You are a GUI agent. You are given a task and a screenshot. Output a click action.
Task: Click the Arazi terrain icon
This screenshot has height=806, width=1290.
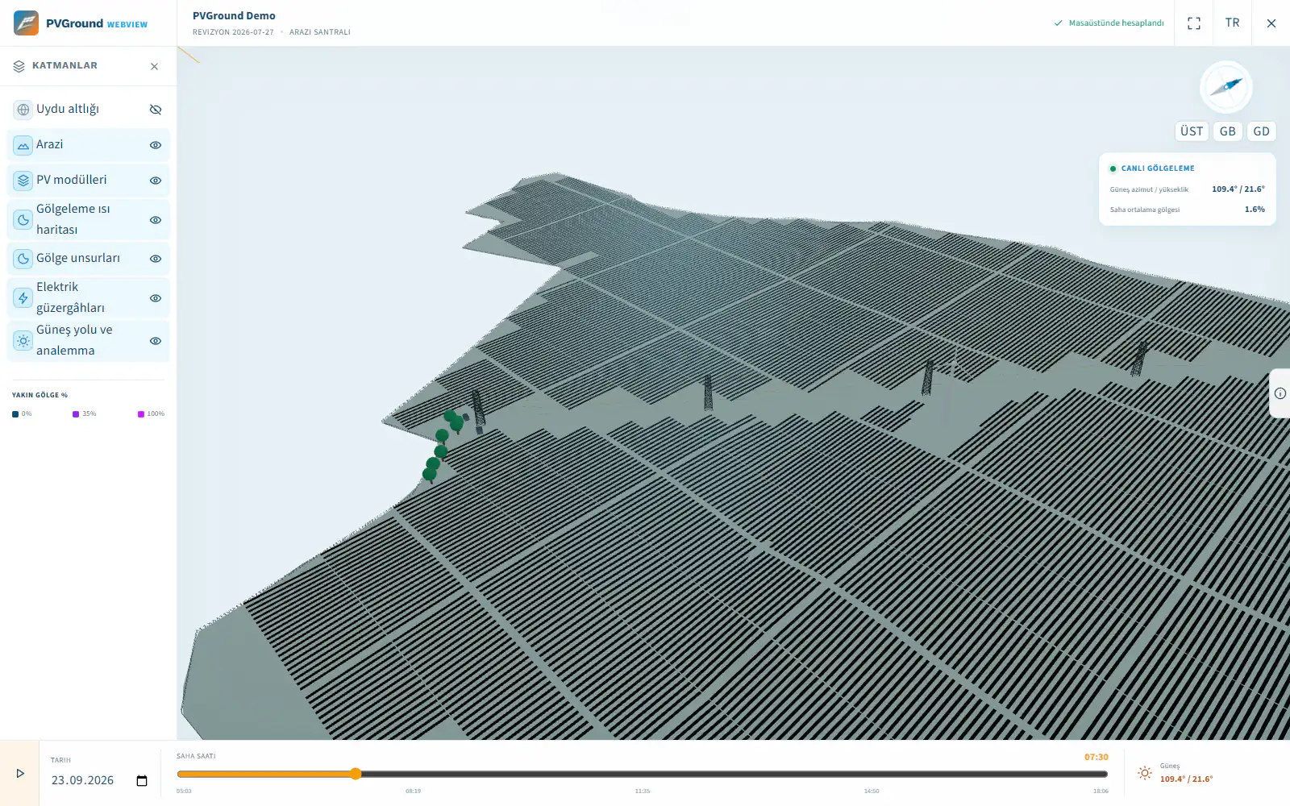pos(23,145)
